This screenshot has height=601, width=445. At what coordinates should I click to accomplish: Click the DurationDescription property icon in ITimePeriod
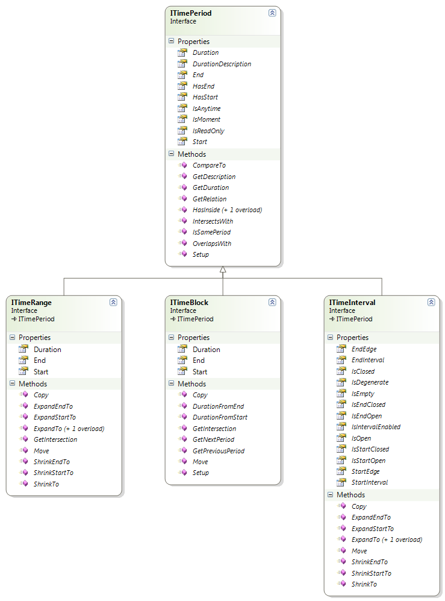[182, 63]
